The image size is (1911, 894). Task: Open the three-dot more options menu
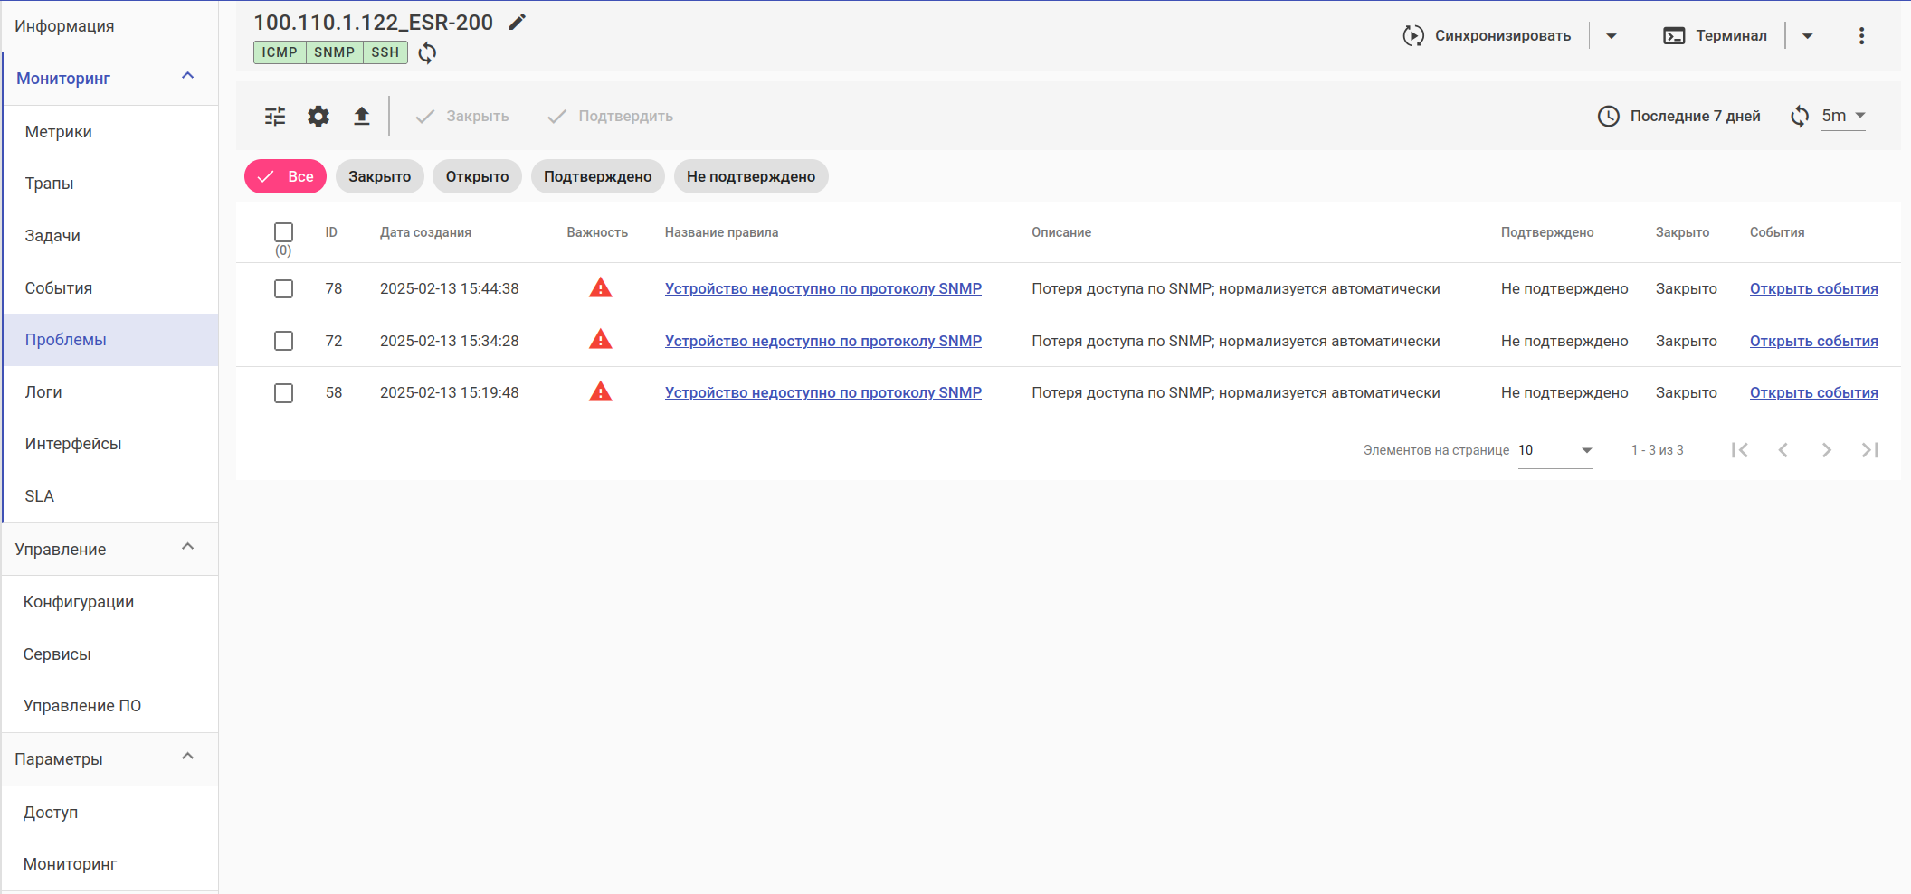point(1861,36)
